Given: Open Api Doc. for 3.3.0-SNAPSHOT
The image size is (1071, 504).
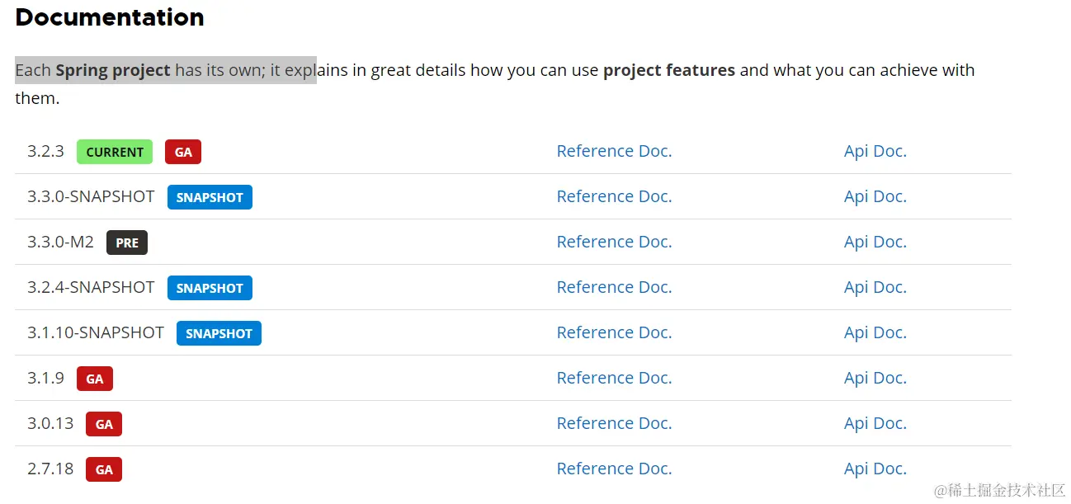Looking at the screenshot, I should [x=875, y=196].
